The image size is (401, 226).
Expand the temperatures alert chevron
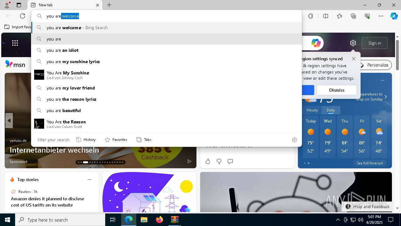tap(386, 97)
